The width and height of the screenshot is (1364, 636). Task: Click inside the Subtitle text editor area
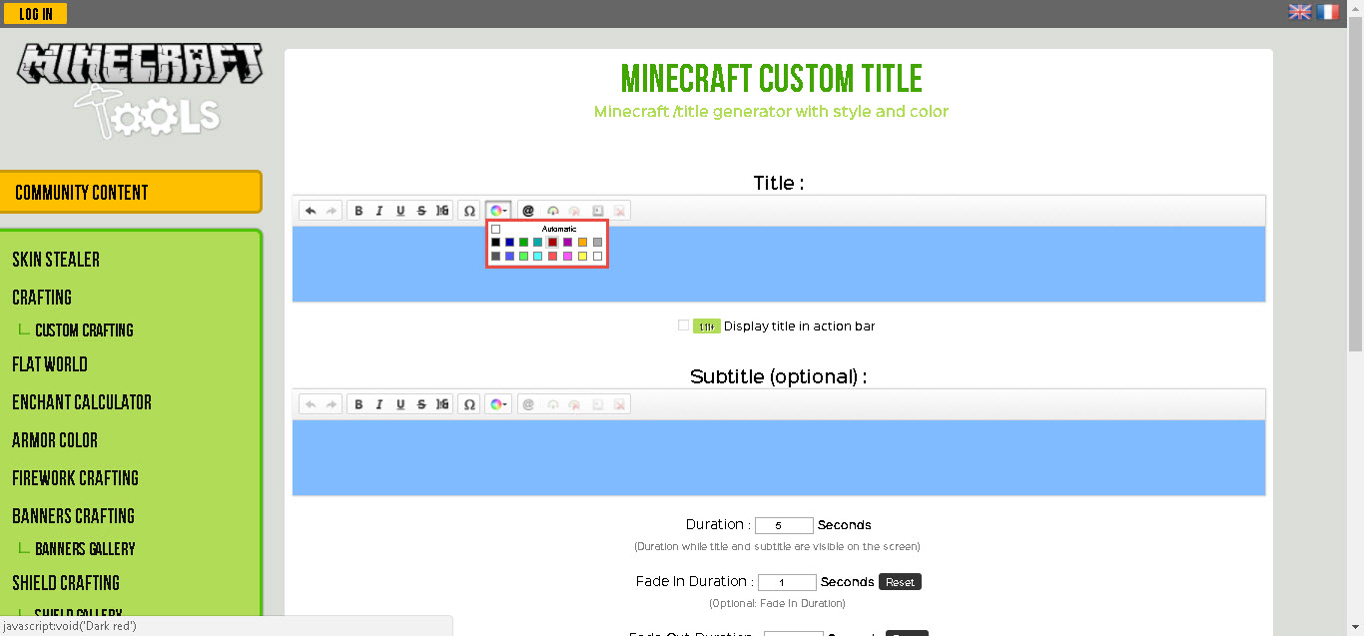pyautogui.click(x=779, y=457)
